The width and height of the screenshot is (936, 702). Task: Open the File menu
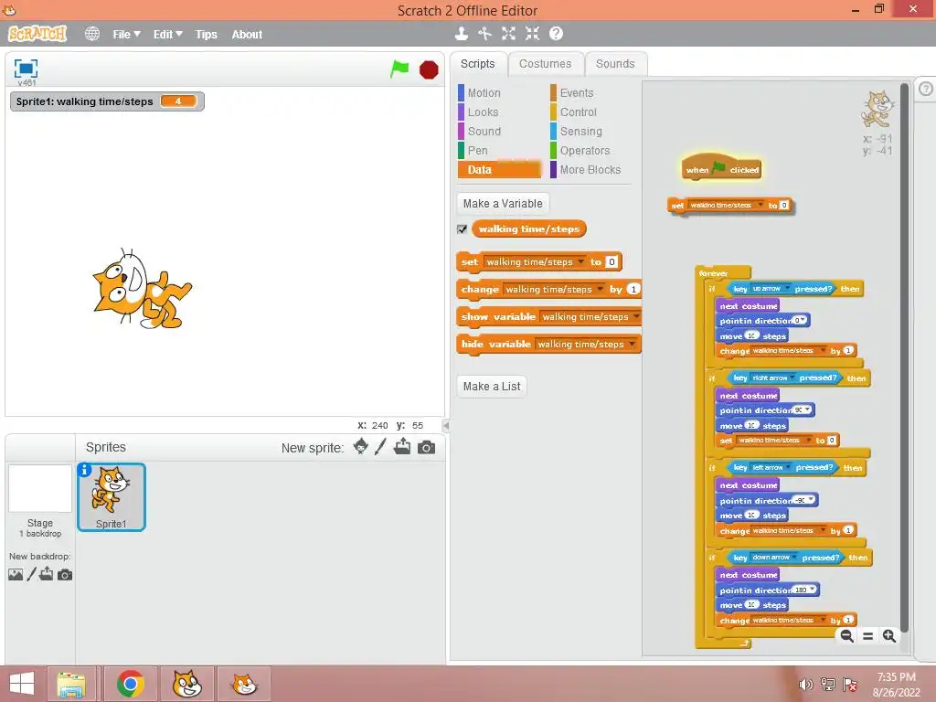(x=126, y=35)
